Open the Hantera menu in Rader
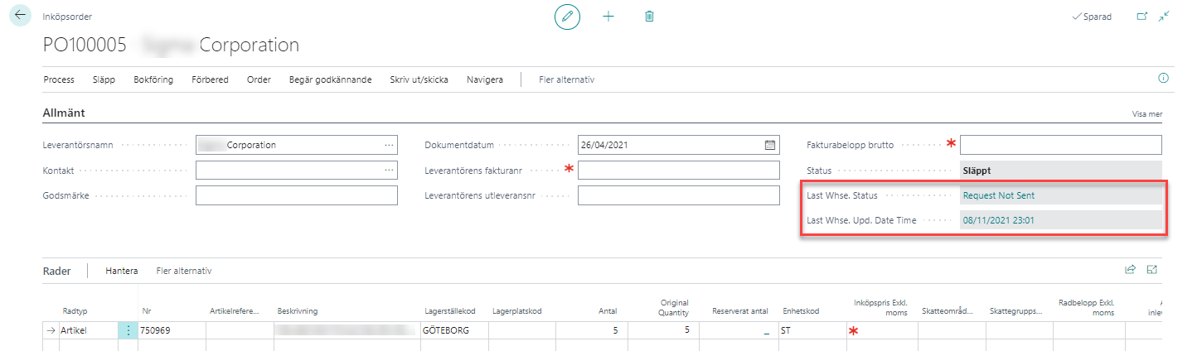1202x351 pixels. point(121,271)
